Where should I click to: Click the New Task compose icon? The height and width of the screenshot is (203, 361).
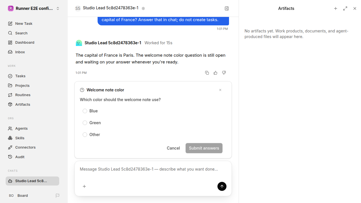click(x=10, y=24)
